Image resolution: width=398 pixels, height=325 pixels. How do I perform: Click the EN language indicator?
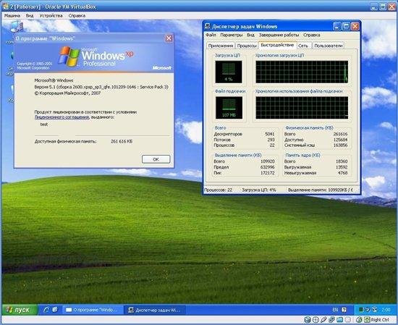[x=335, y=310]
